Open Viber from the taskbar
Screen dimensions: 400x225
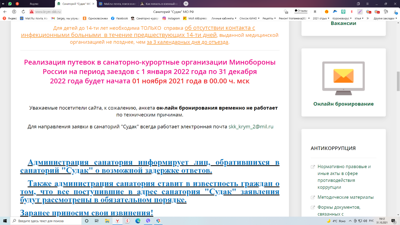[148, 221]
